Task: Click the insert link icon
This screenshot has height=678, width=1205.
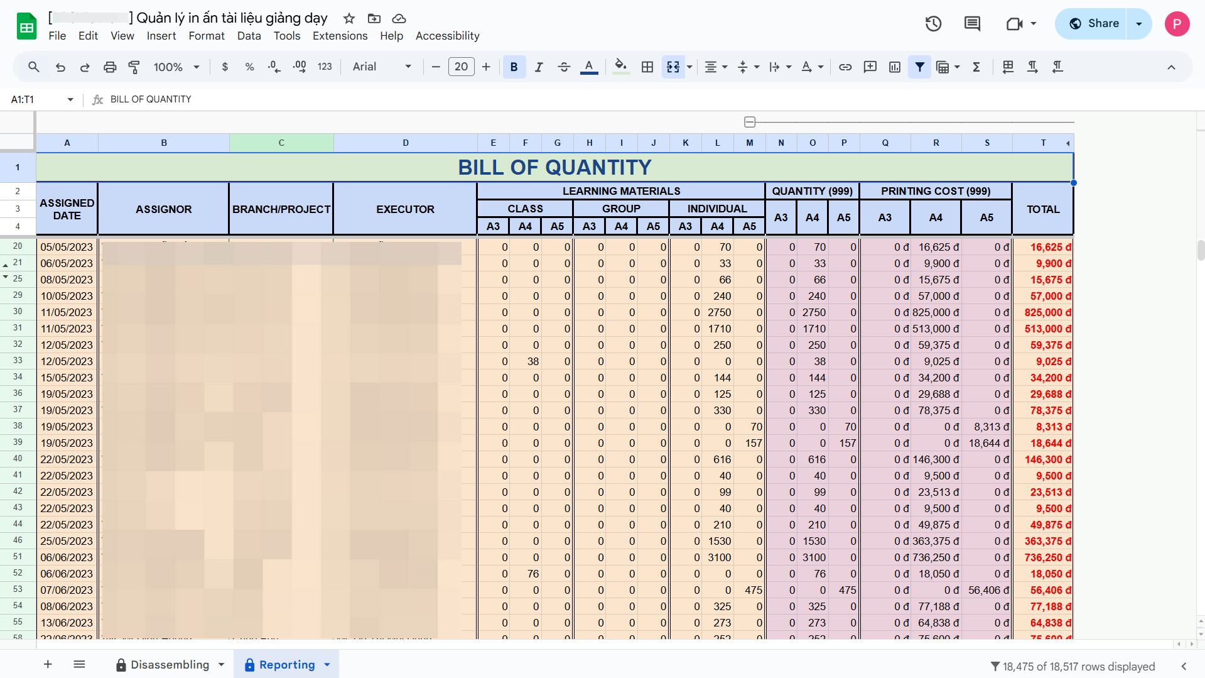Action: tap(845, 67)
